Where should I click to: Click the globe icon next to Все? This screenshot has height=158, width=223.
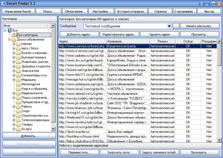pos(10,30)
